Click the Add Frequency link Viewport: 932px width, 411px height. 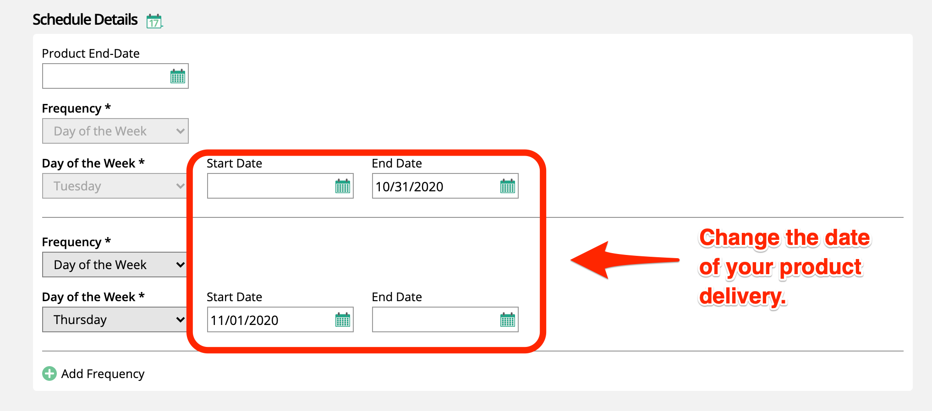tap(103, 374)
